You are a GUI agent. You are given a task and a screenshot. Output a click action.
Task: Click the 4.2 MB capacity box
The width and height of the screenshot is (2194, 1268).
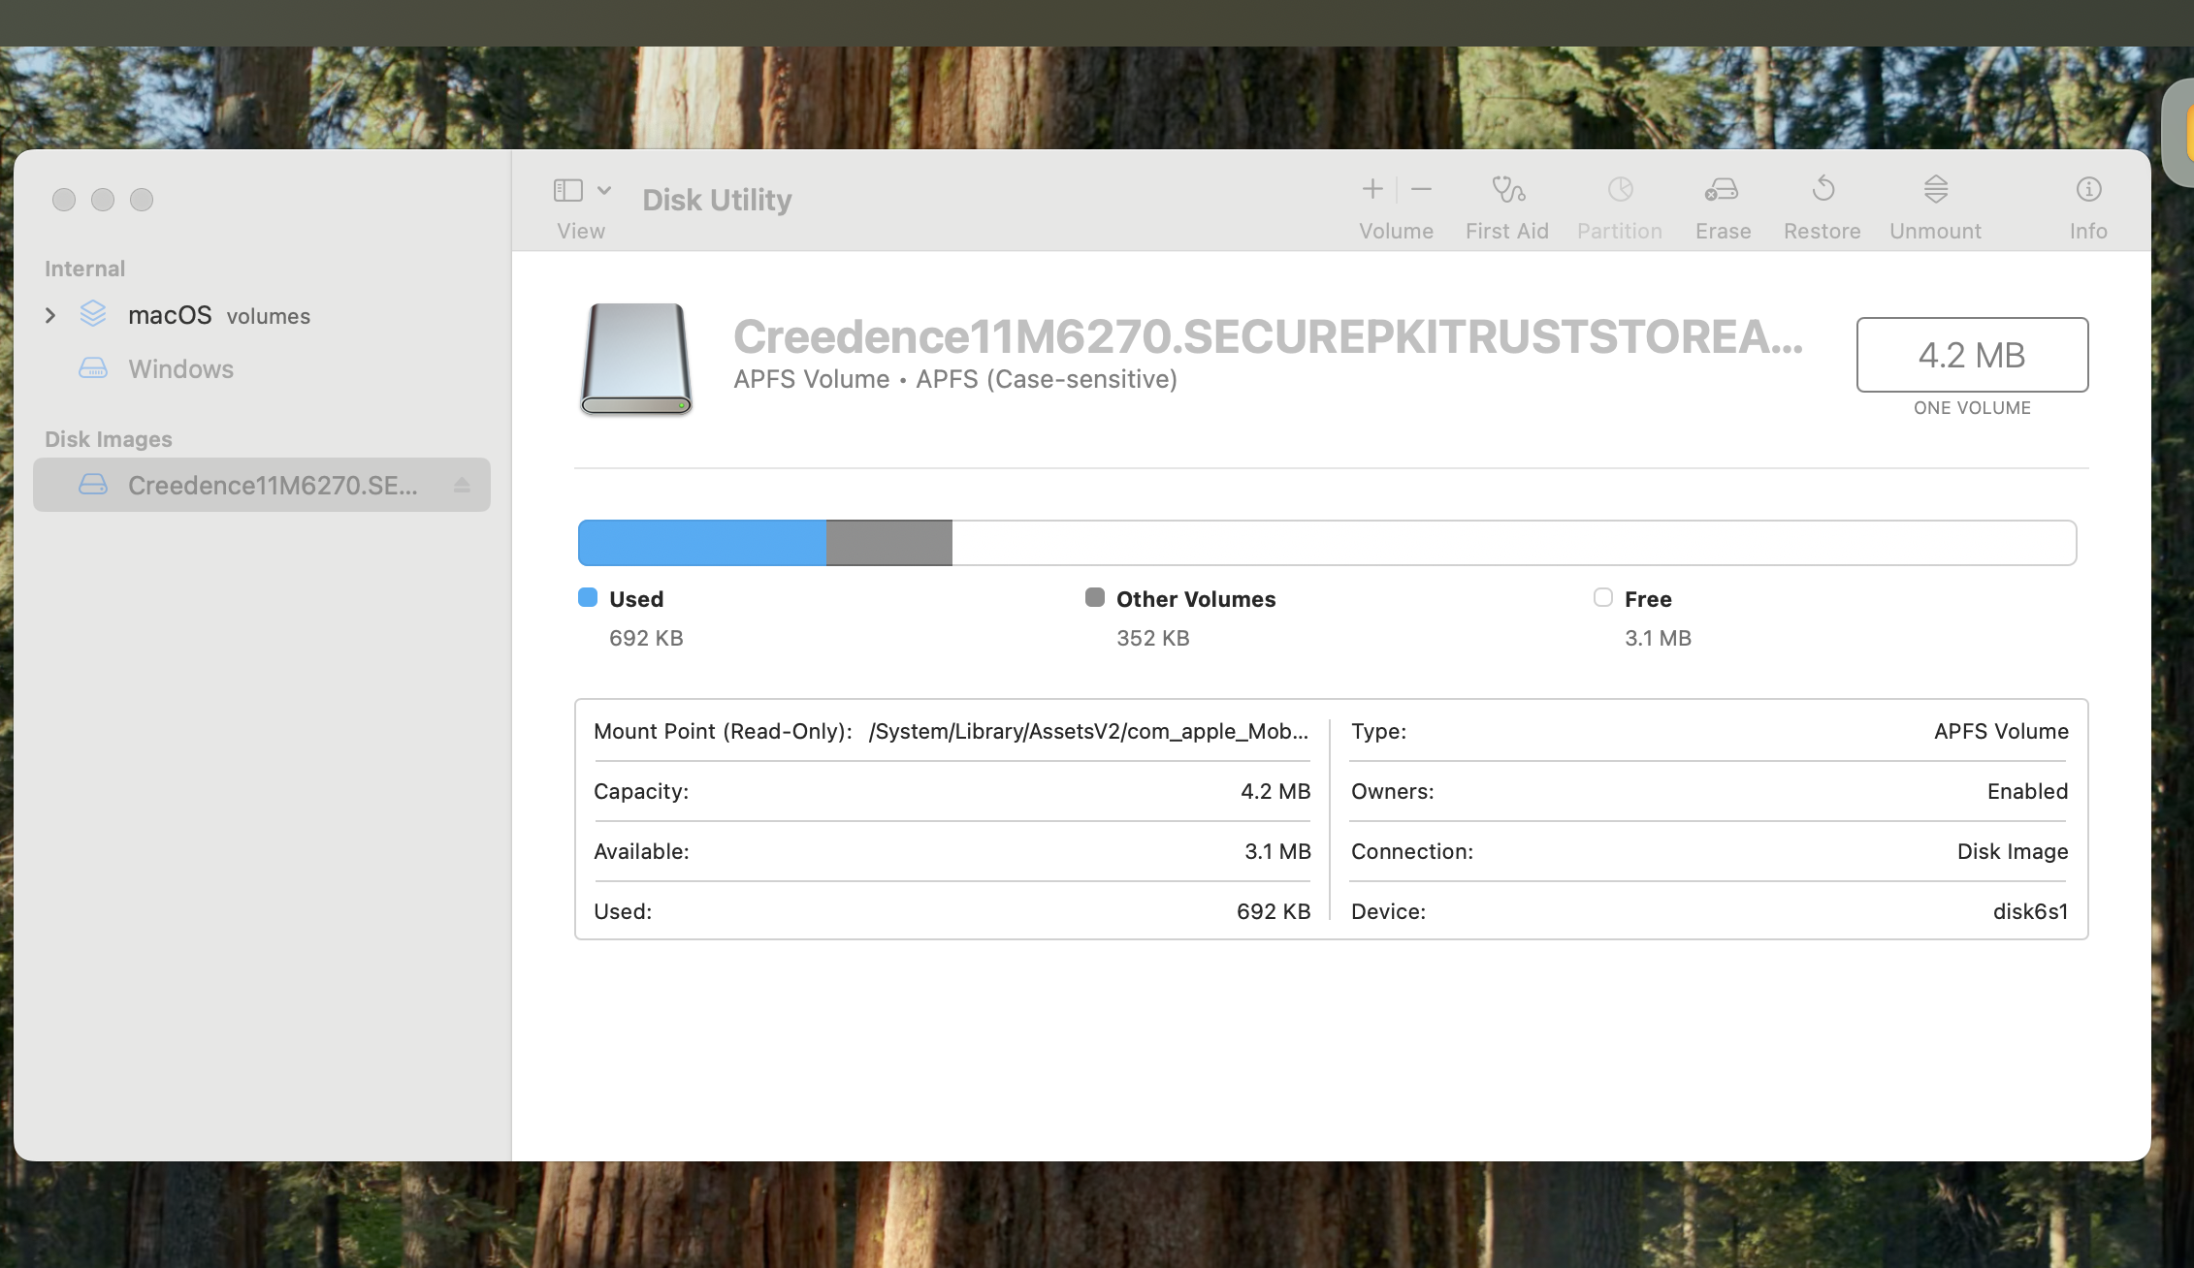pos(1971,355)
